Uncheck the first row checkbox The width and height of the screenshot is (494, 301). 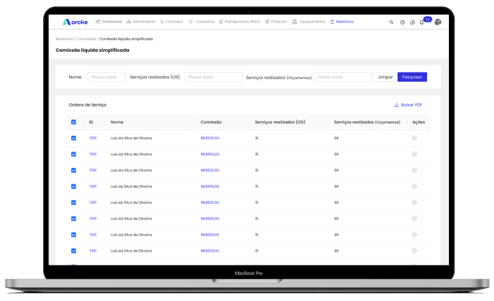(74, 138)
